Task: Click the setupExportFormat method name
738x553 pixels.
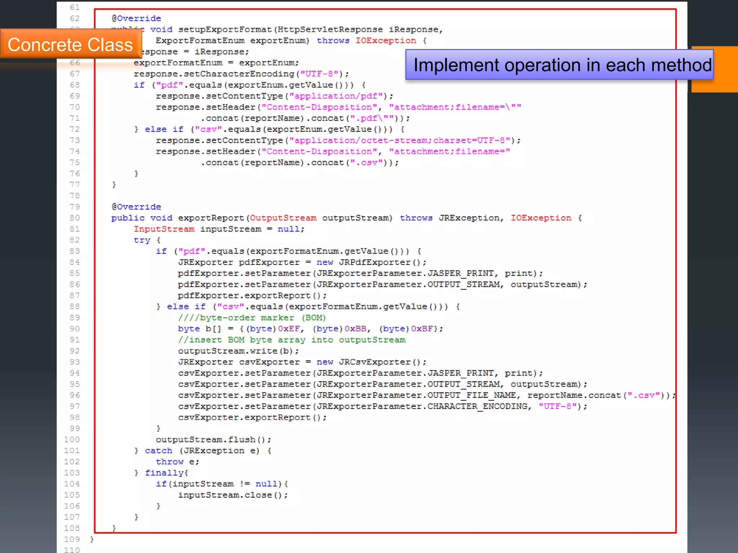Action: point(225,30)
